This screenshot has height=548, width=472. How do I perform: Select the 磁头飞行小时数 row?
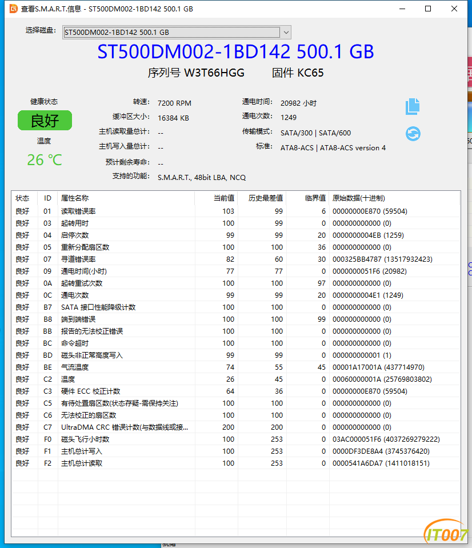click(236, 439)
